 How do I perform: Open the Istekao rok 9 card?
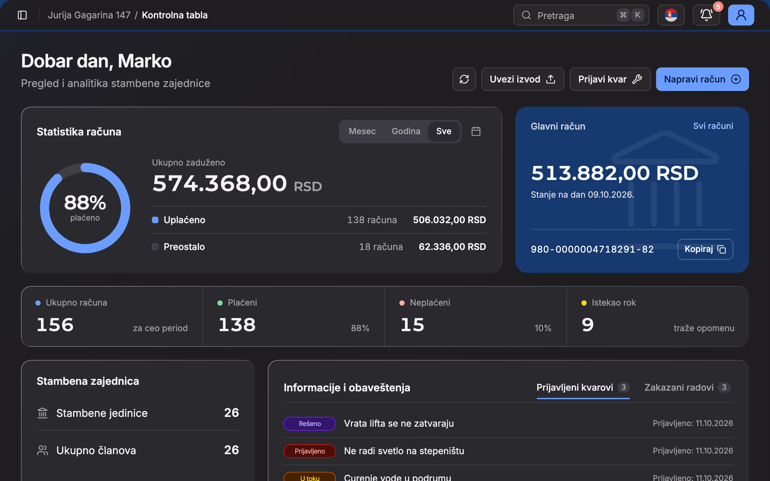[x=658, y=316]
